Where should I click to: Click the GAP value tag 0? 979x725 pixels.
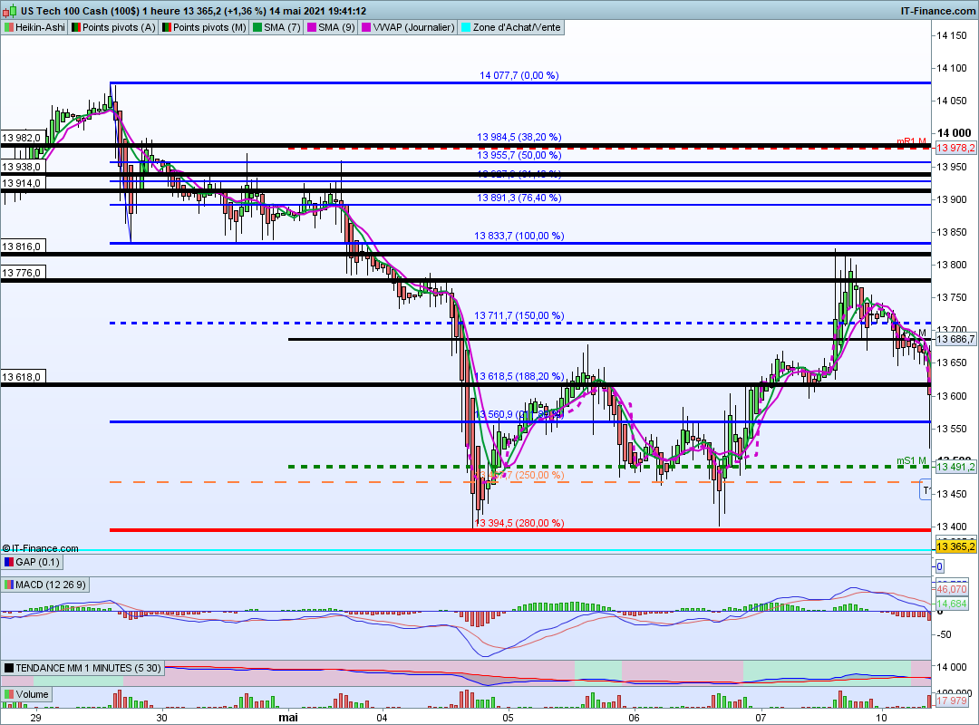coord(940,567)
